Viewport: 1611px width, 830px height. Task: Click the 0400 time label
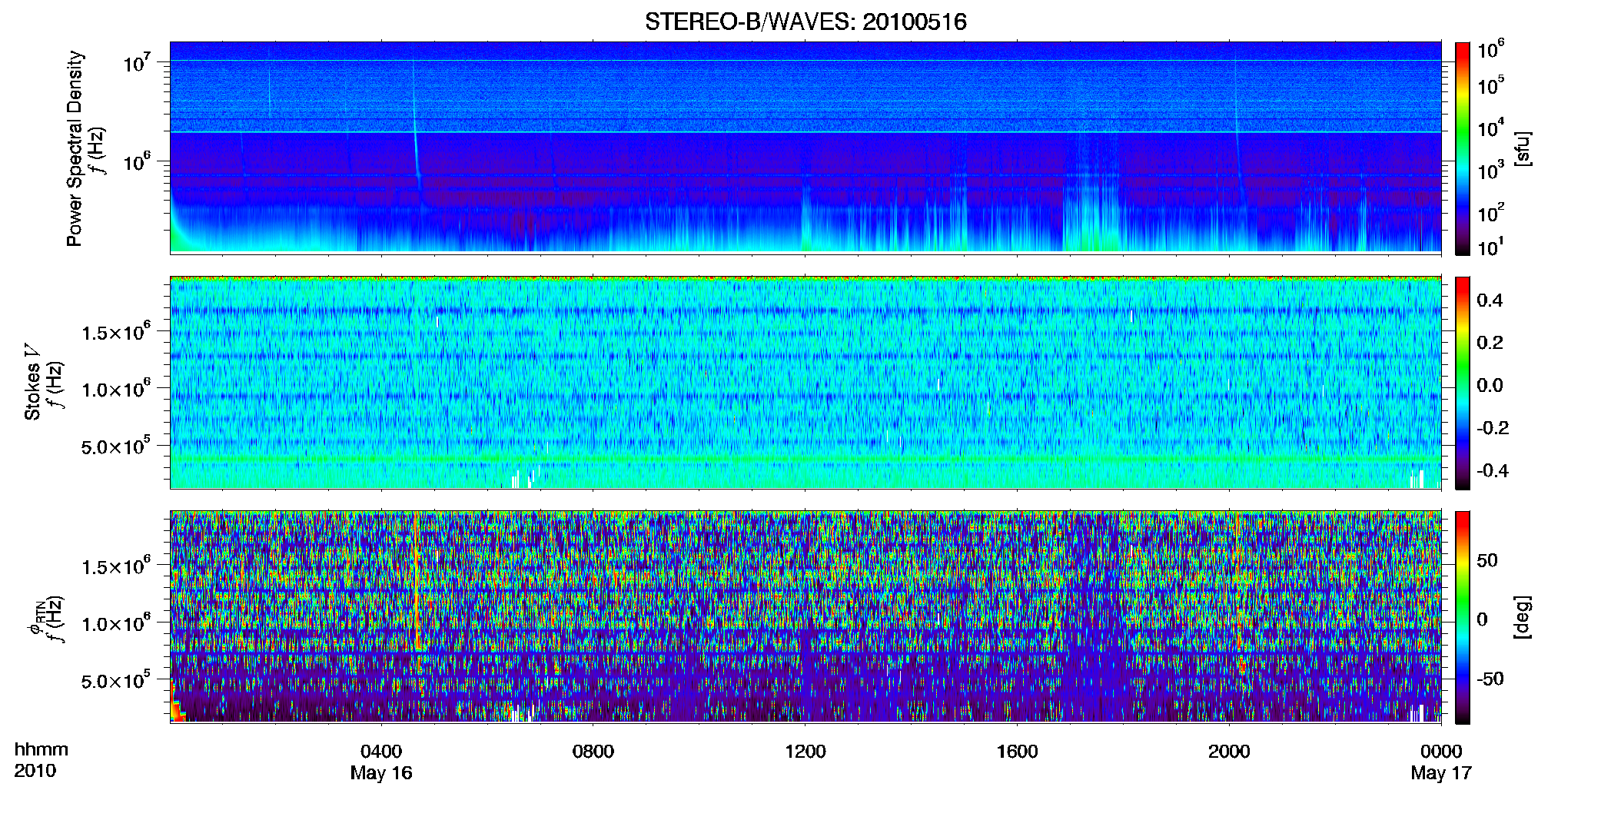(x=381, y=751)
